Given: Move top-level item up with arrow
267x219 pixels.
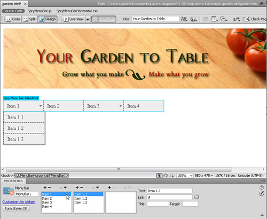Looking at the screenshot, I should pyautogui.click(x=61, y=187).
